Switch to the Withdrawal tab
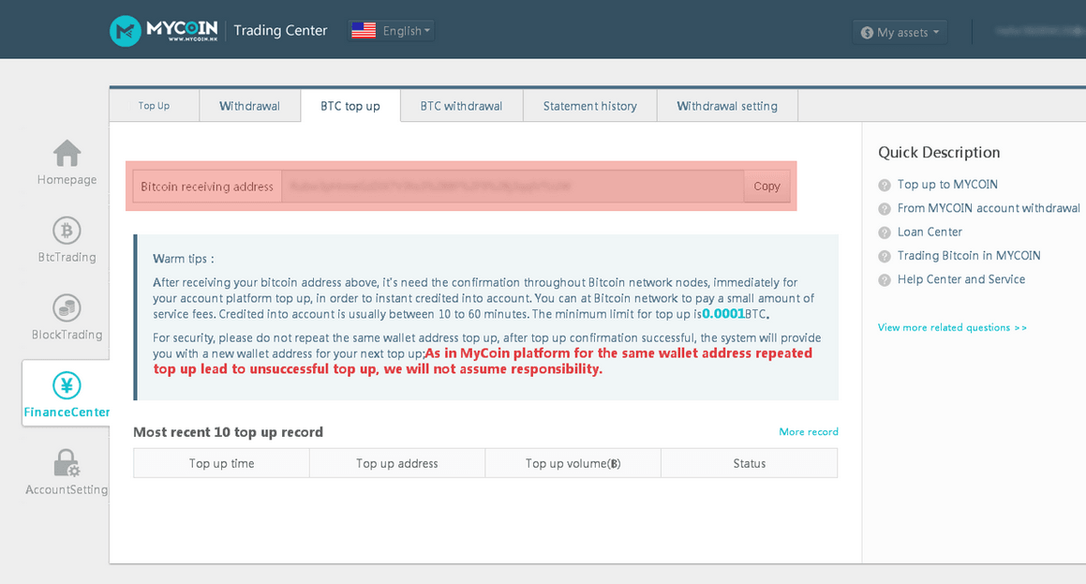This screenshot has height=584, width=1086. click(250, 106)
